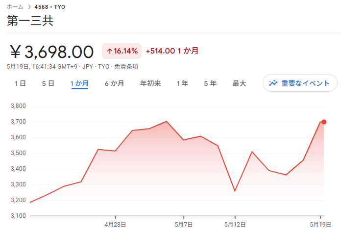Click the up arrow in 16.14% badge
The image size is (341, 233).
coord(110,51)
